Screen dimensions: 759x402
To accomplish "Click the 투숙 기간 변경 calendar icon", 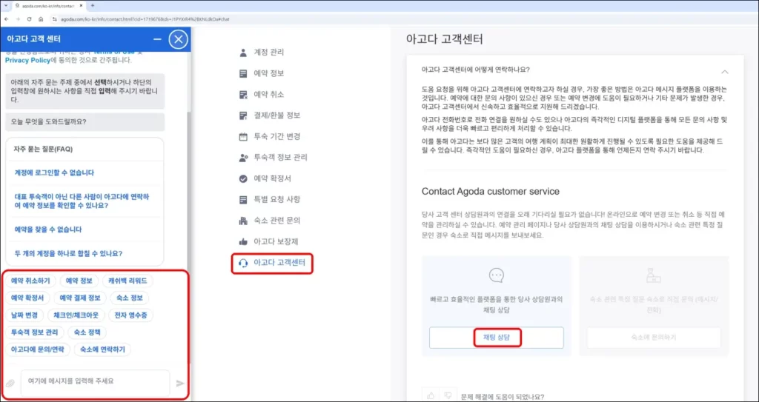I will 243,136.
